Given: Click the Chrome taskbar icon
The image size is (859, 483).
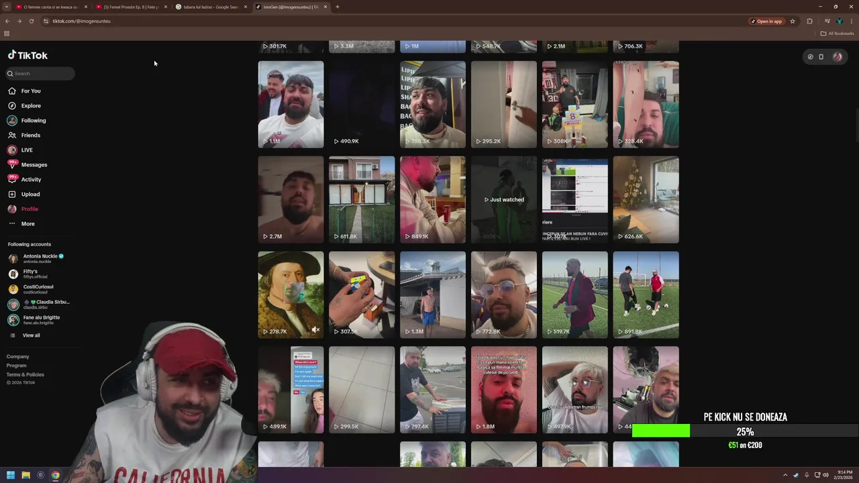Looking at the screenshot, I should [55, 475].
